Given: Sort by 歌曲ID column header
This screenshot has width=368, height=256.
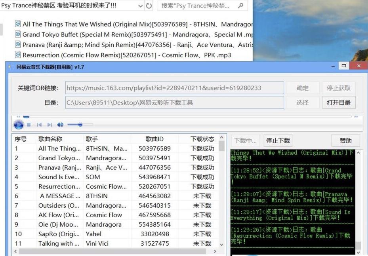Looking at the screenshot, I should click(154, 139).
